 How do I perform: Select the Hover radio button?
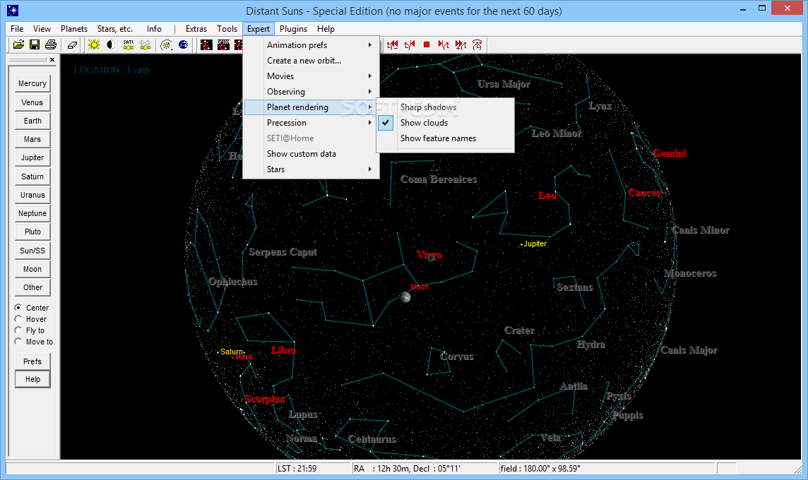click(18, 319)
